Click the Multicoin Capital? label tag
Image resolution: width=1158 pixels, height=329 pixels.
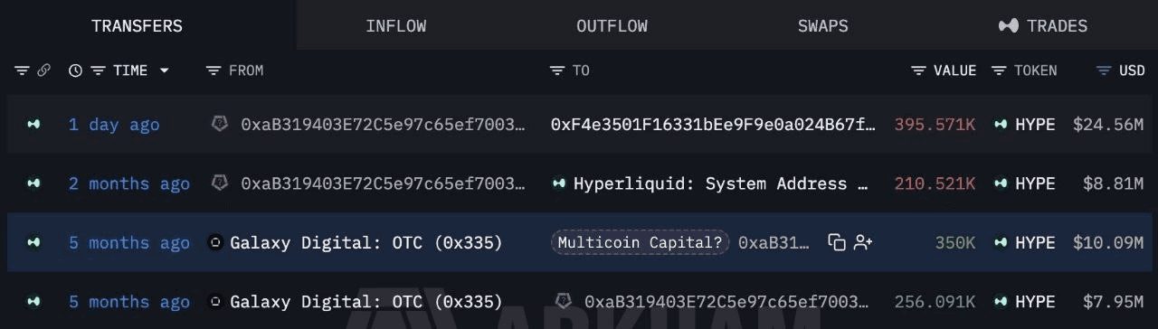pyautogui.click(x=640, y=242)
